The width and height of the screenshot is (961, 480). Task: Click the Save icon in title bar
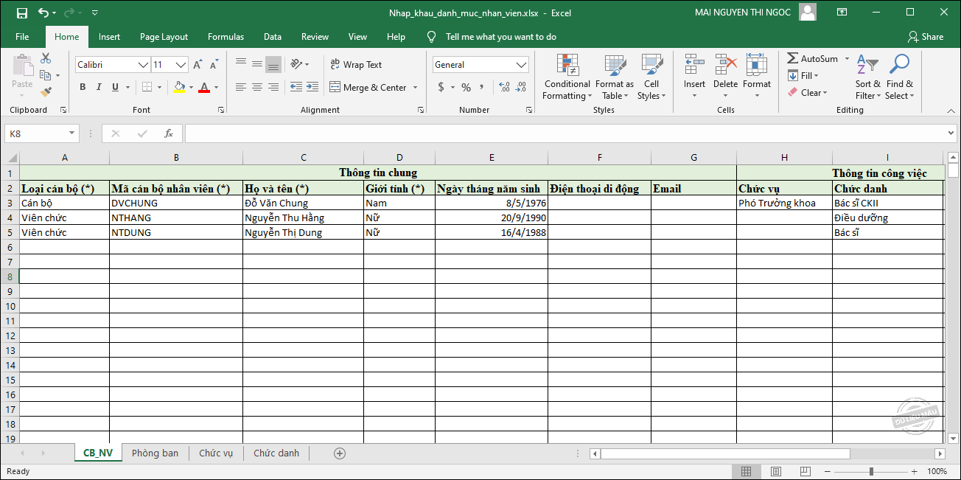click(21, 13)
